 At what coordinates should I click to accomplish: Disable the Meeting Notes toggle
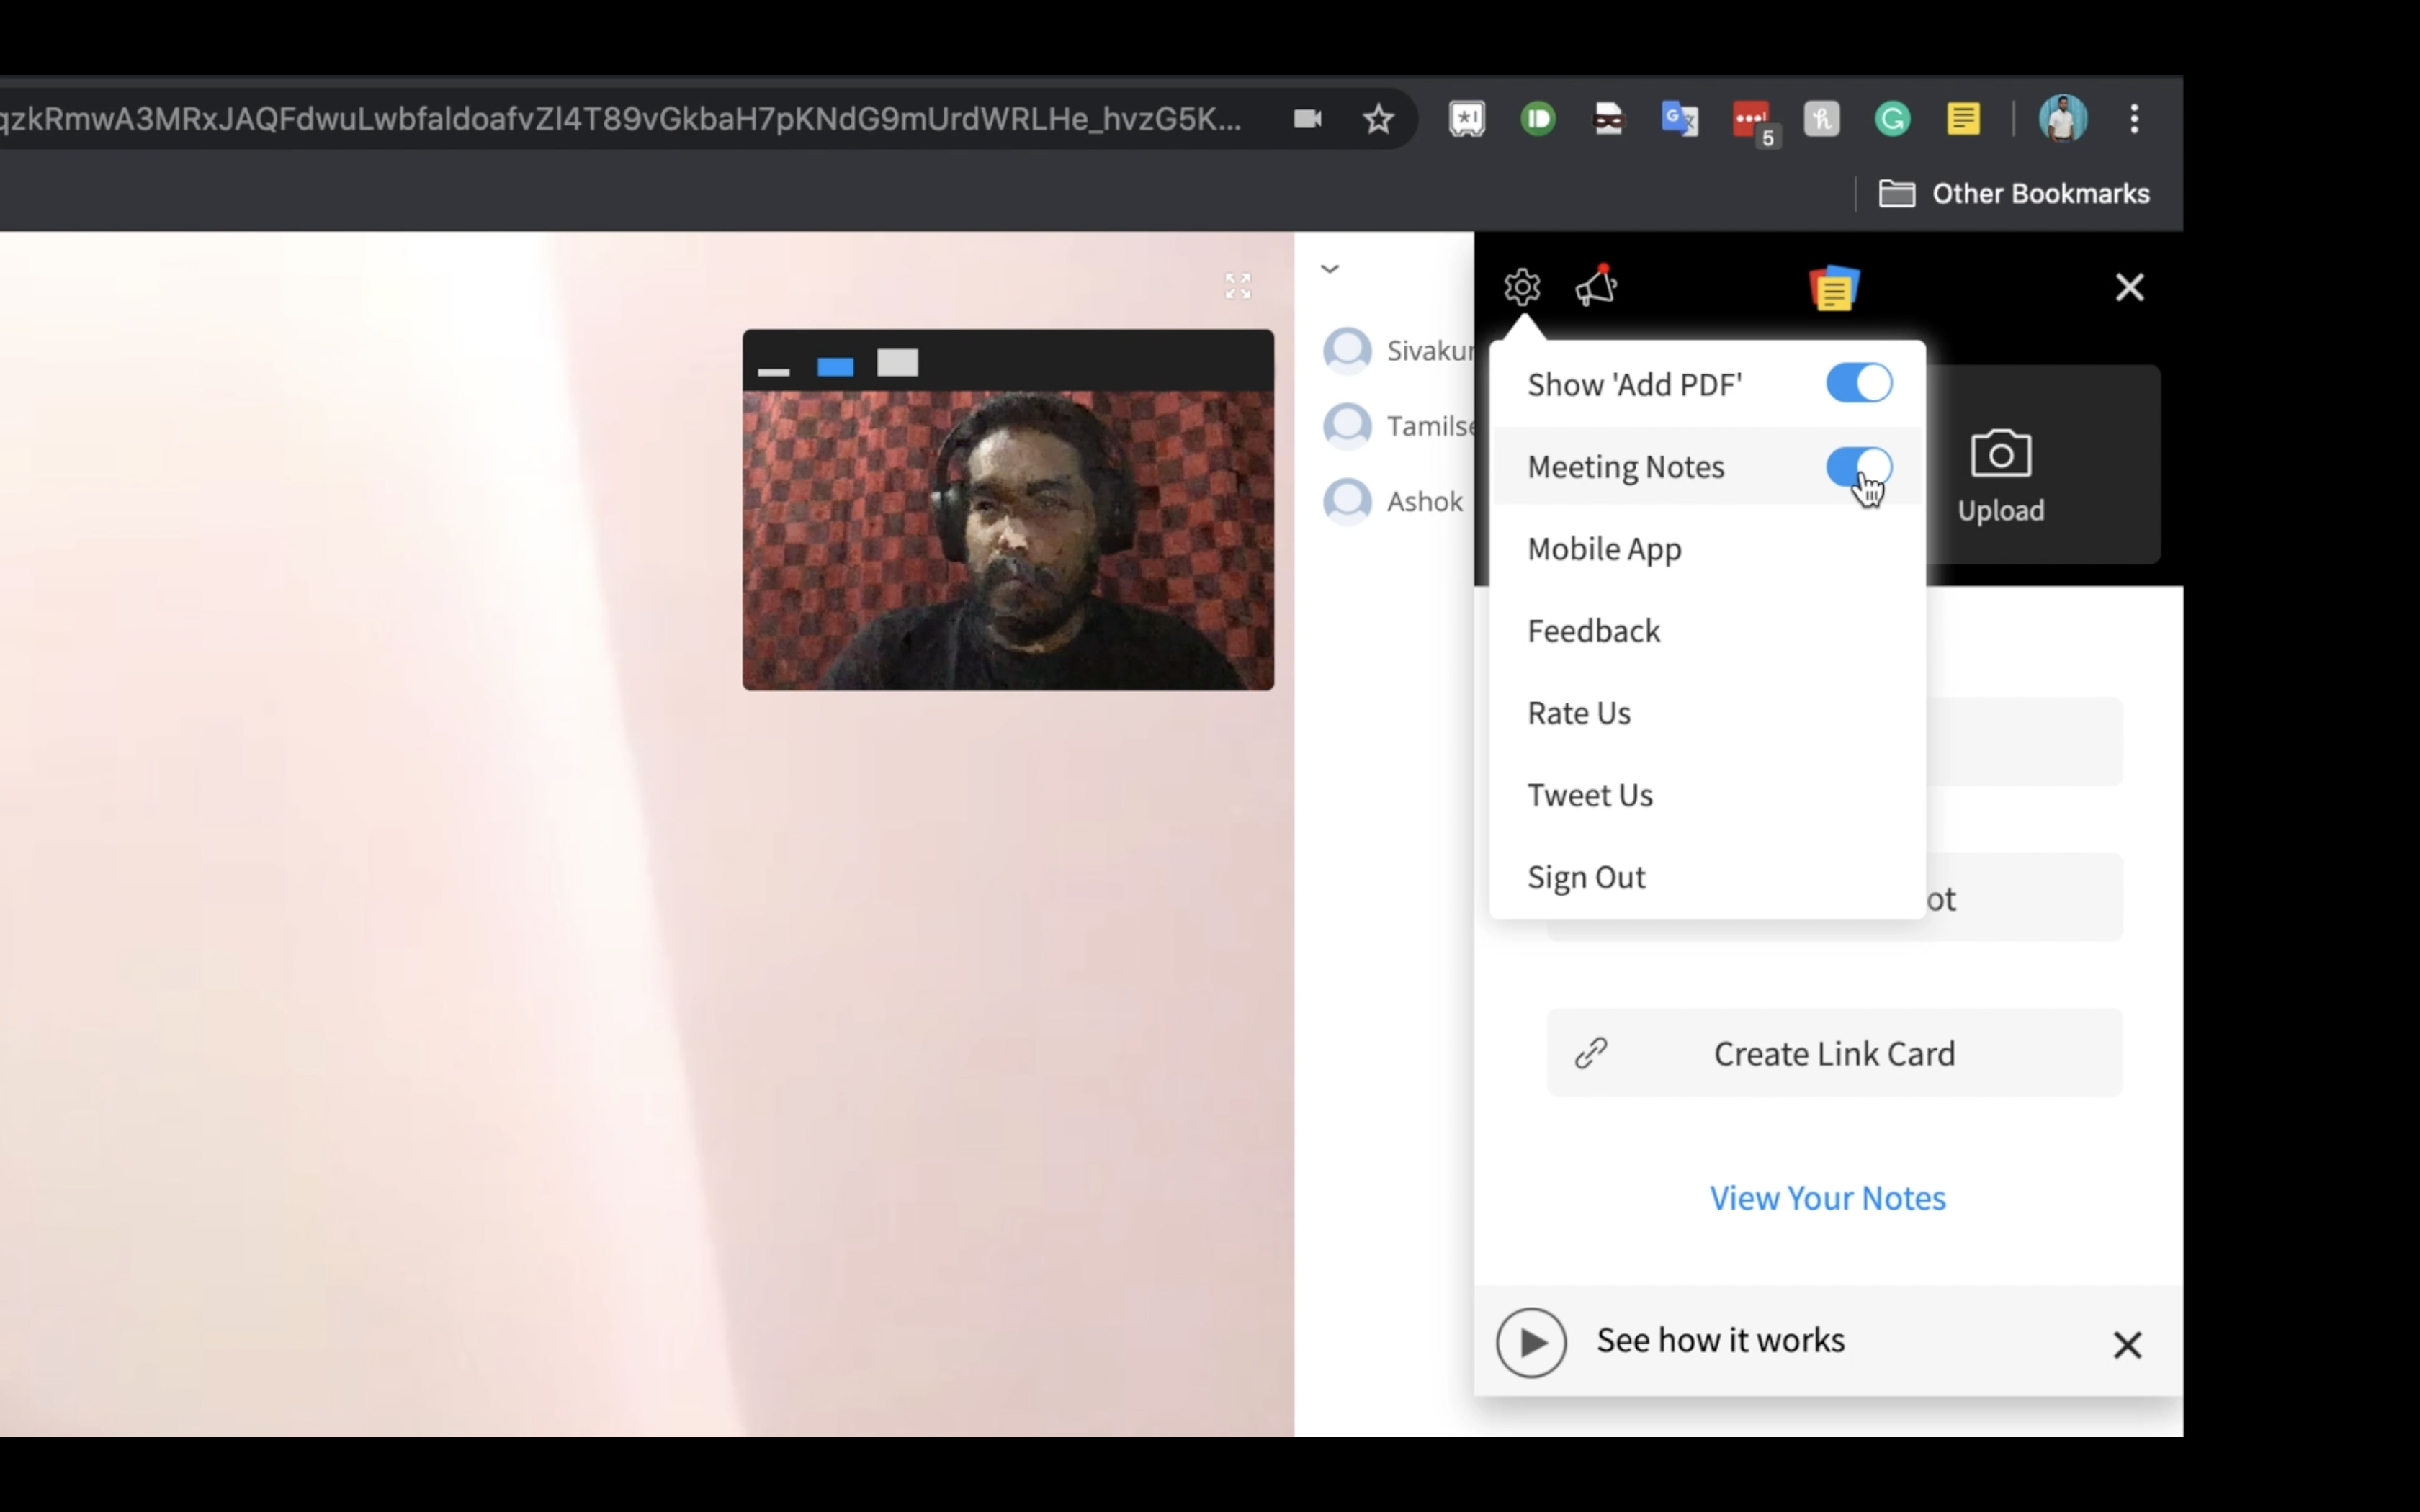click(x=1858, y=466)
